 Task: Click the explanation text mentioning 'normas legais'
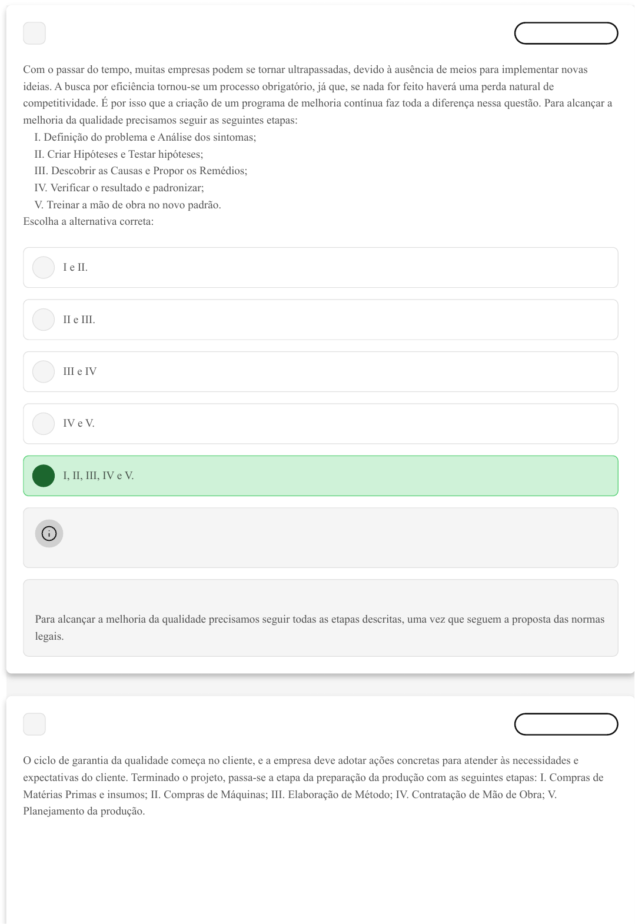(x=320, y=627)
